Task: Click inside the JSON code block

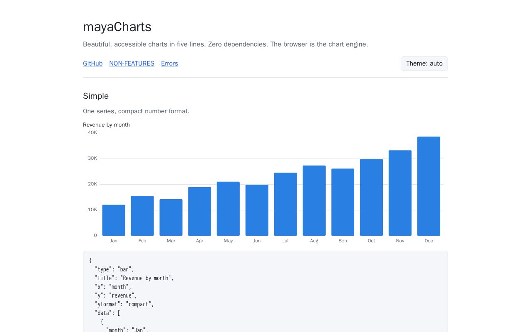Action: [x=265, y=291]
